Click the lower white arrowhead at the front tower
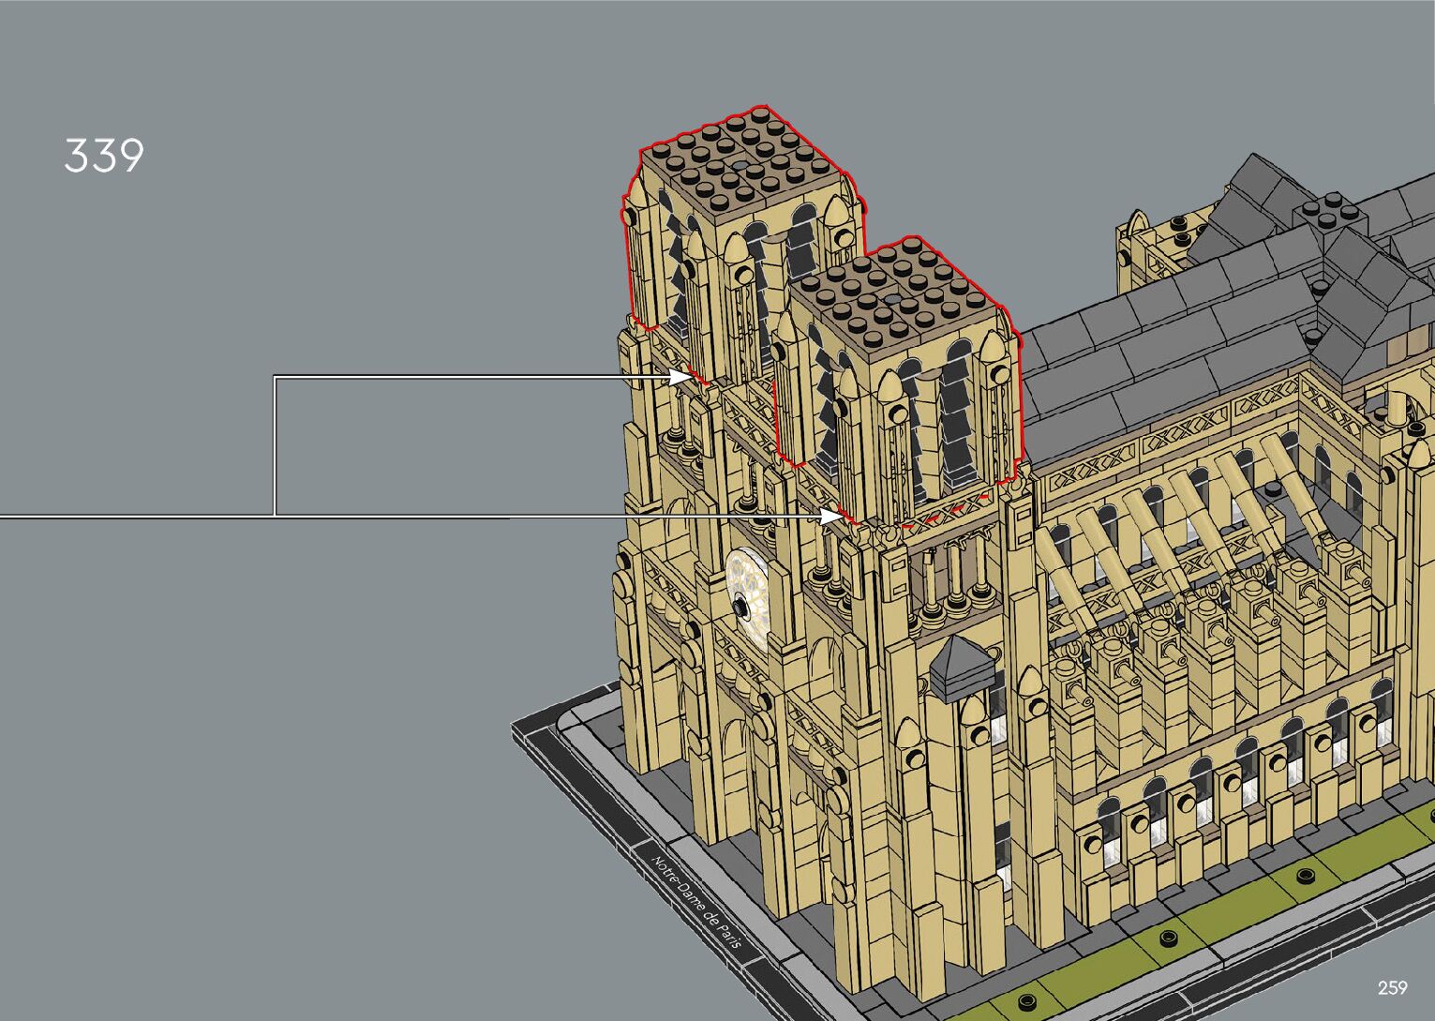The image size is (1435, 1021). pos(831,516)
